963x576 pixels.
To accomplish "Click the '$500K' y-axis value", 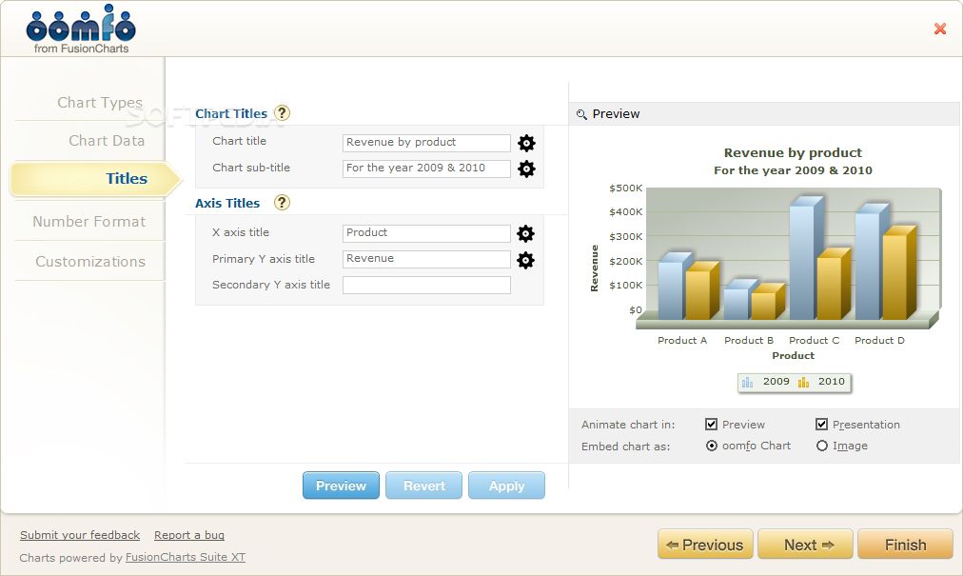I will point(626,189).
